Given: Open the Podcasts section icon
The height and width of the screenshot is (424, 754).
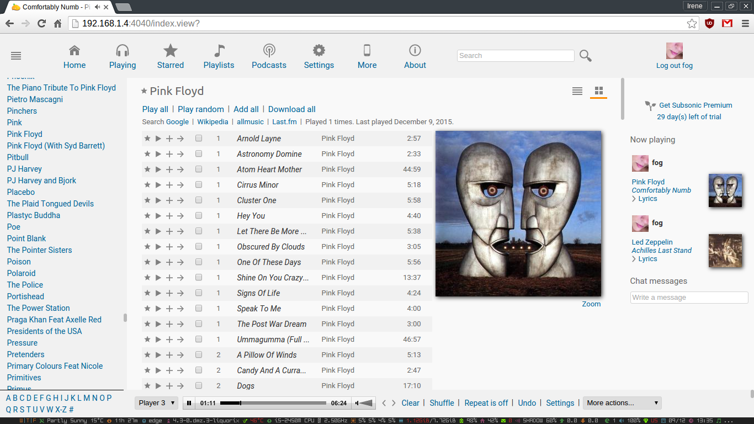Looking at the screenshot, I should (269, 51).
